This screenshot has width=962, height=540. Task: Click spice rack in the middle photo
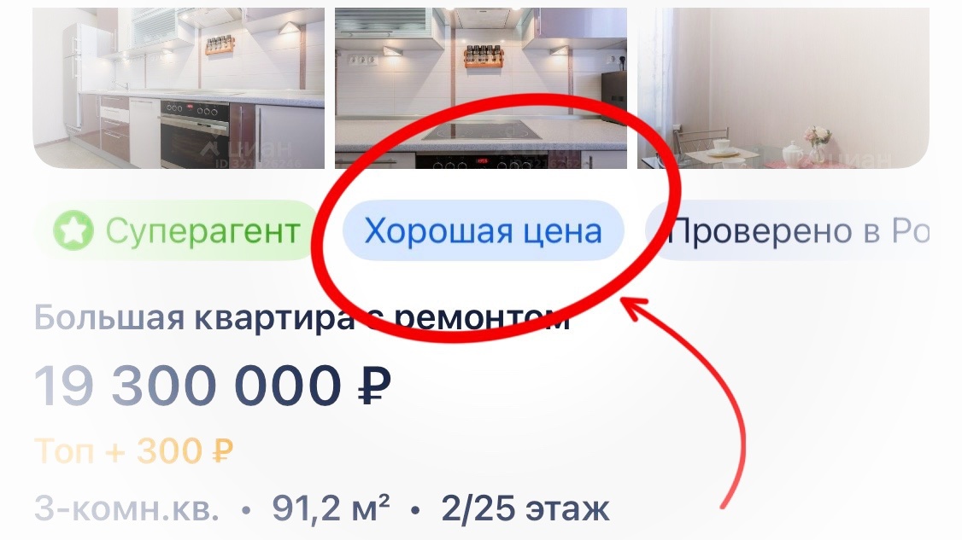point(483,56)
